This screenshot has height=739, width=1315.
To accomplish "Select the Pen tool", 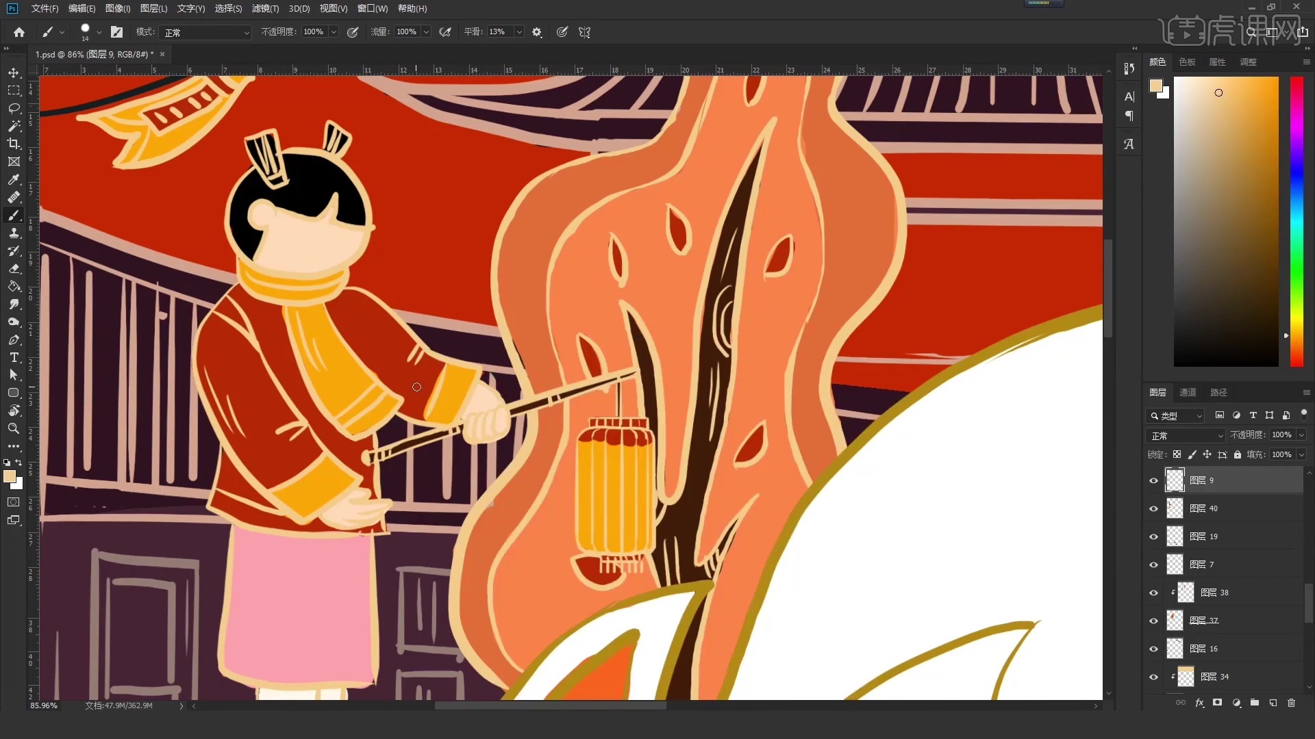I will pyautogui.click(x=14, y=339).
